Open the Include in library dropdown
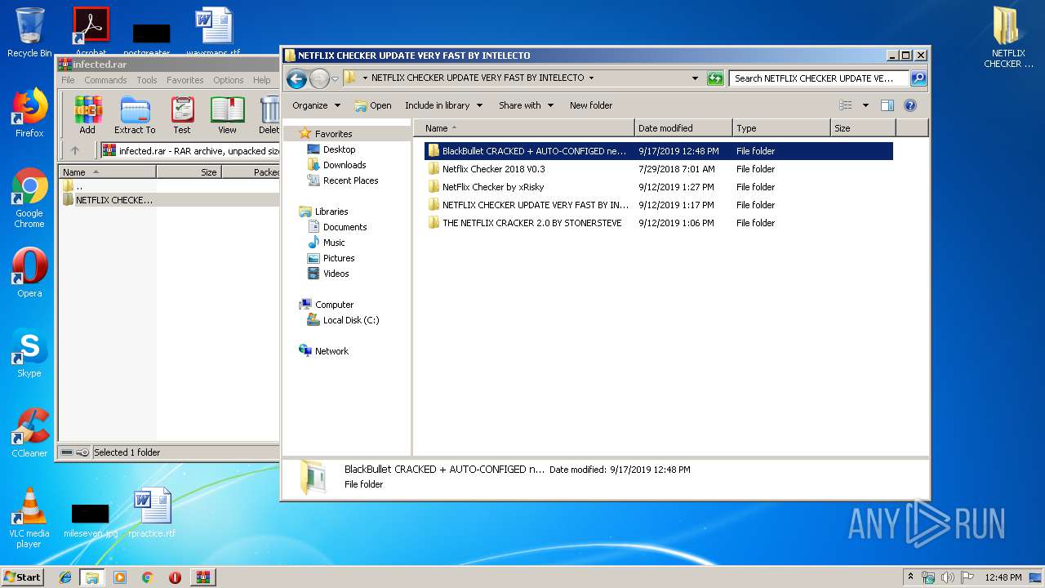 444,105
